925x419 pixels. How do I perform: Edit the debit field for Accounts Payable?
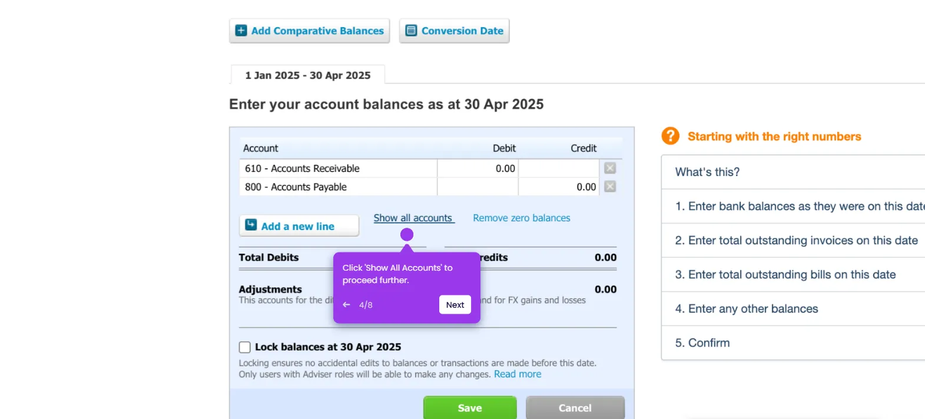click(x=478, y=187)
